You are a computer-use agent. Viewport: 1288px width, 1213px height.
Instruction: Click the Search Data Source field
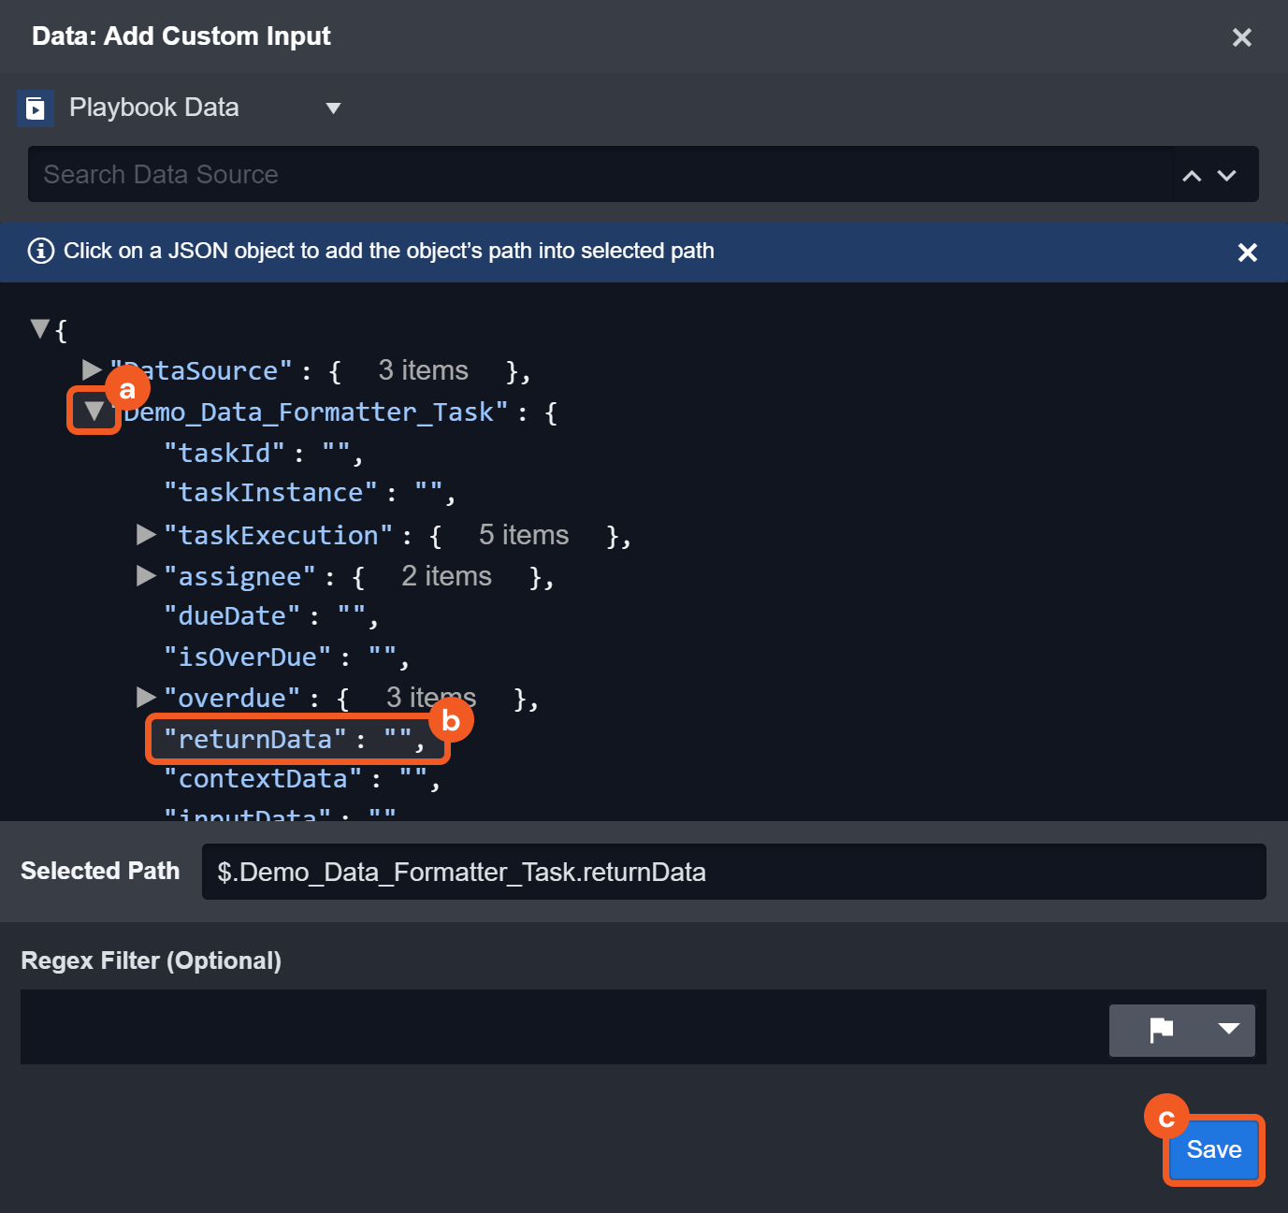coord(599,175)
